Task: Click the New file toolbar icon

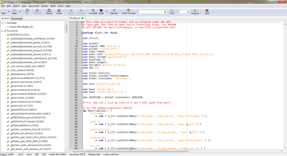Action: click(x=3, y=11)
